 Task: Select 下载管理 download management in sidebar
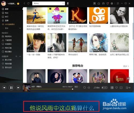tap(7, 40)
